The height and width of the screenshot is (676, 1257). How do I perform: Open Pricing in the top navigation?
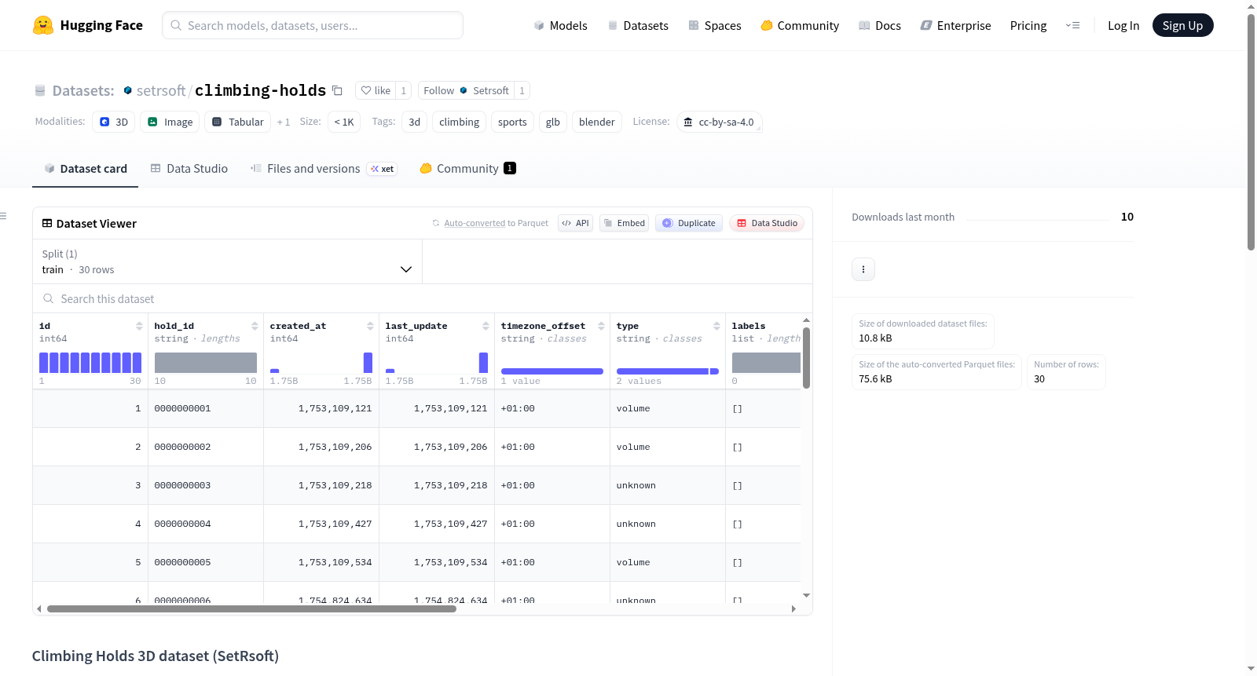[x=1028, y=26]
